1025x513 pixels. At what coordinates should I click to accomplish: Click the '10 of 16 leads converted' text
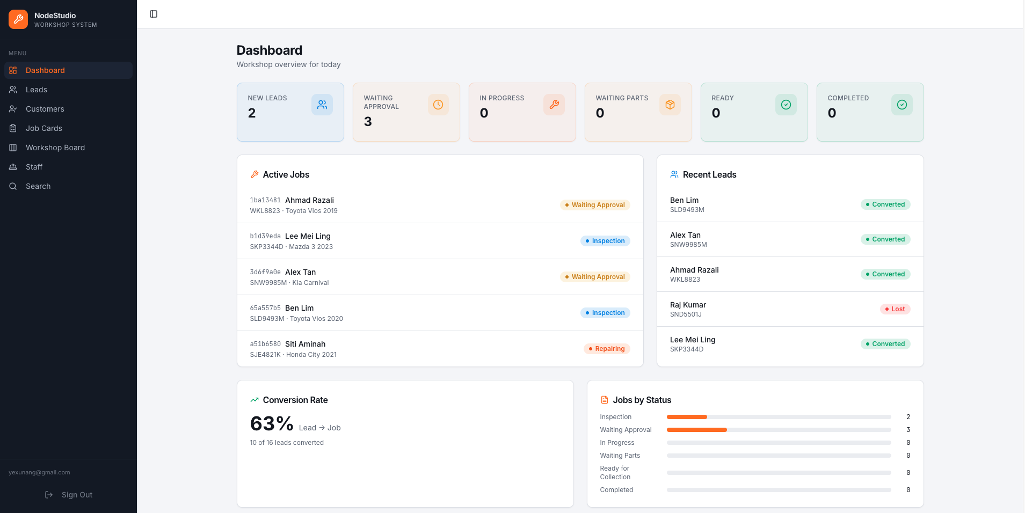click(287, 443)
